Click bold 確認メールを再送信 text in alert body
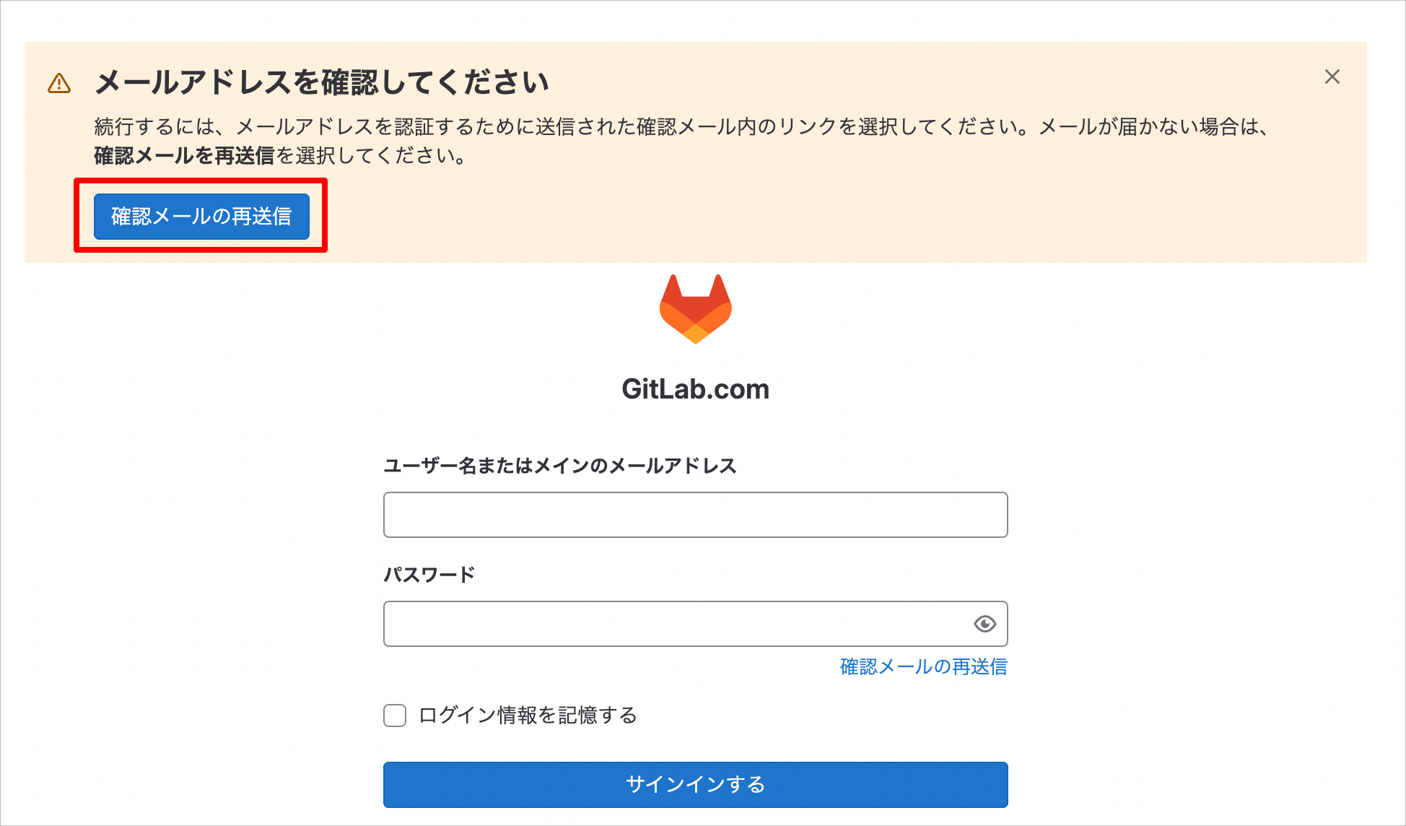The image size is (1406, 826). [x=184, y=155]
